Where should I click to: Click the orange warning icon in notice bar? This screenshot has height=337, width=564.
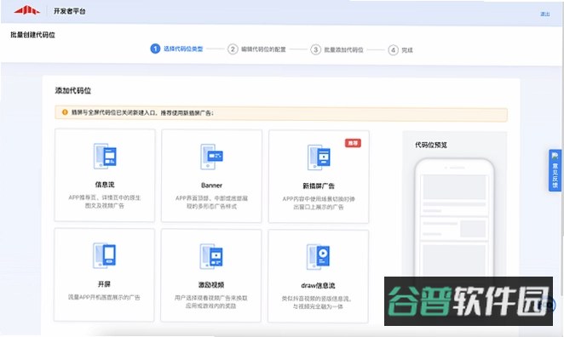65,112
